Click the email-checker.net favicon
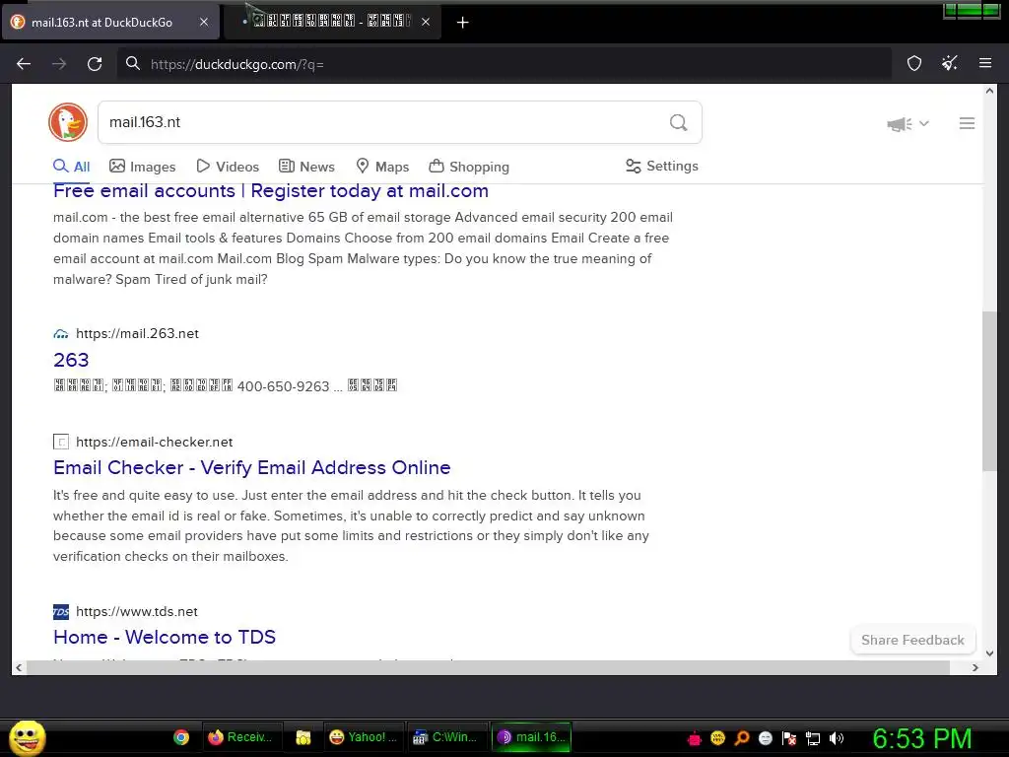This screenshot has width=1009, height=757. [61, 442]
